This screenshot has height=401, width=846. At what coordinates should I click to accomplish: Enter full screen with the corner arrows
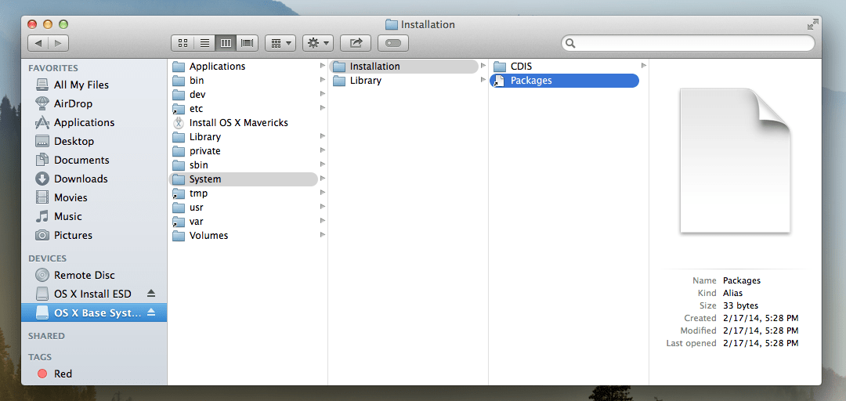click(x=812, y=24)
